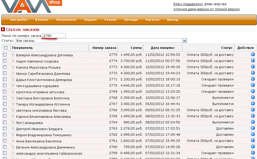Viewport: 257px width, 159px height.
Task: Open info icon for order 2773
Action: (253, 67)
